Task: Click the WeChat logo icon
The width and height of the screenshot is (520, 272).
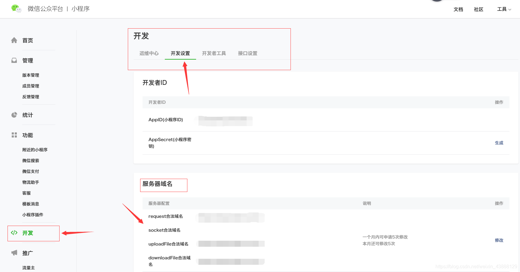Action: [x=16, y=8]
